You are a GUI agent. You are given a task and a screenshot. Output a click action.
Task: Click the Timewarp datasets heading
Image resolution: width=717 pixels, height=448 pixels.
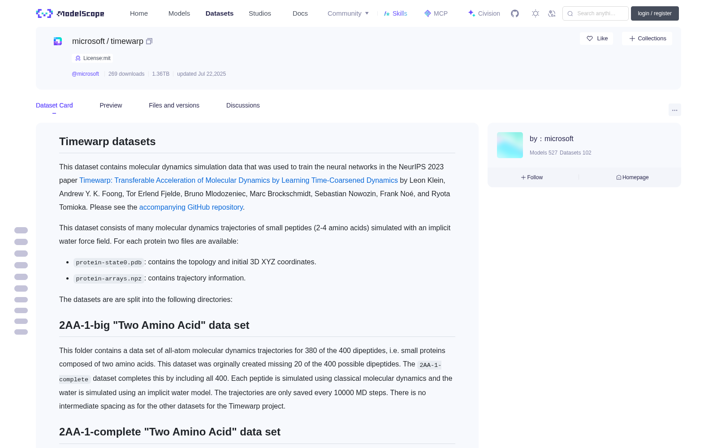click(x=108, y=142)
